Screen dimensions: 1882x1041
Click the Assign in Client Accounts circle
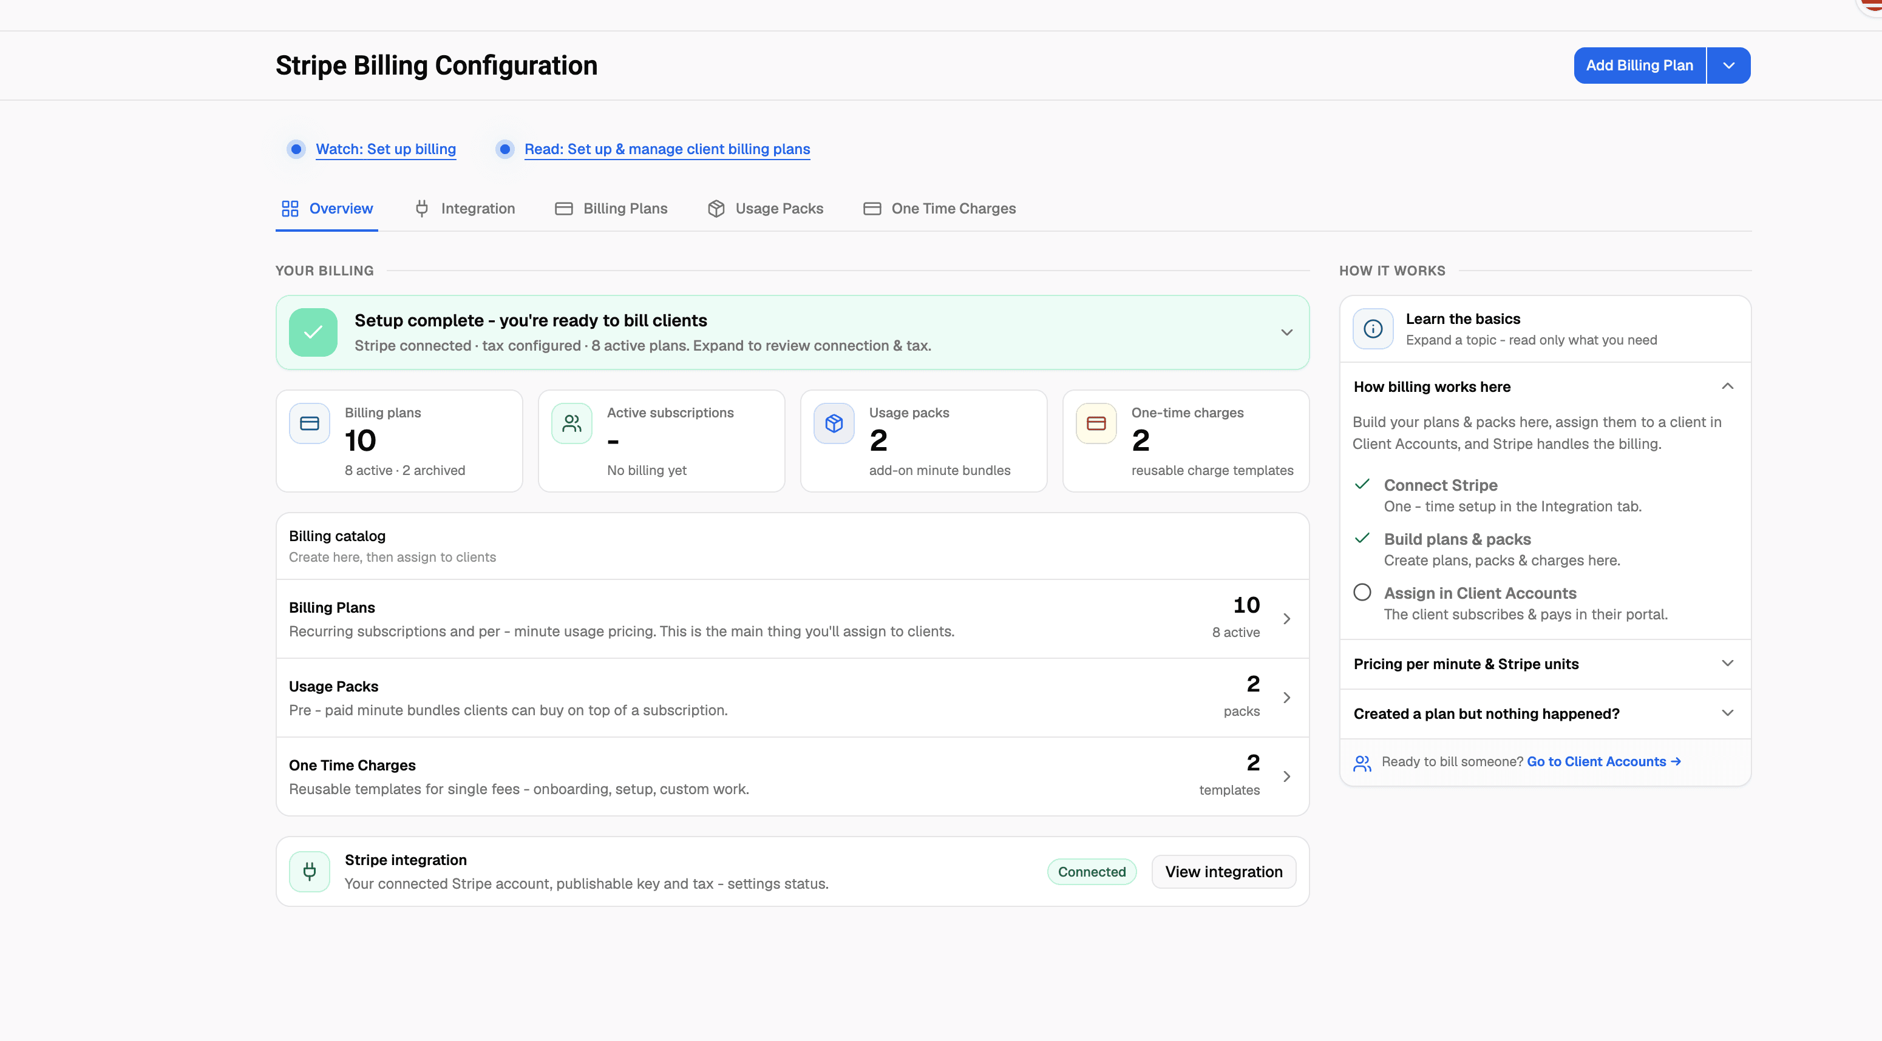1362,592
